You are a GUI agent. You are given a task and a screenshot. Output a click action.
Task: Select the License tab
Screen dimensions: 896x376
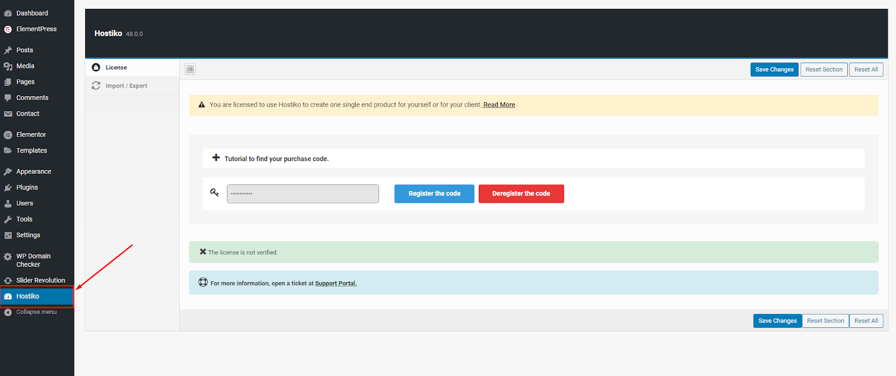click(132, 68)
